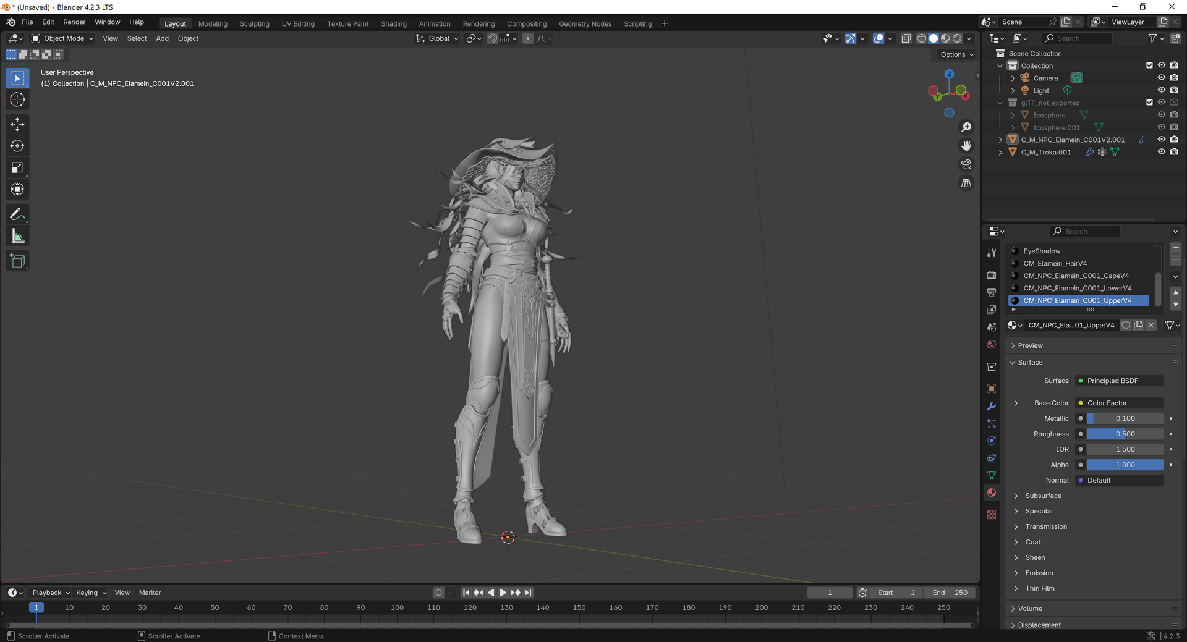Switch perspective/orthographic grid icon

pos(966,183)
